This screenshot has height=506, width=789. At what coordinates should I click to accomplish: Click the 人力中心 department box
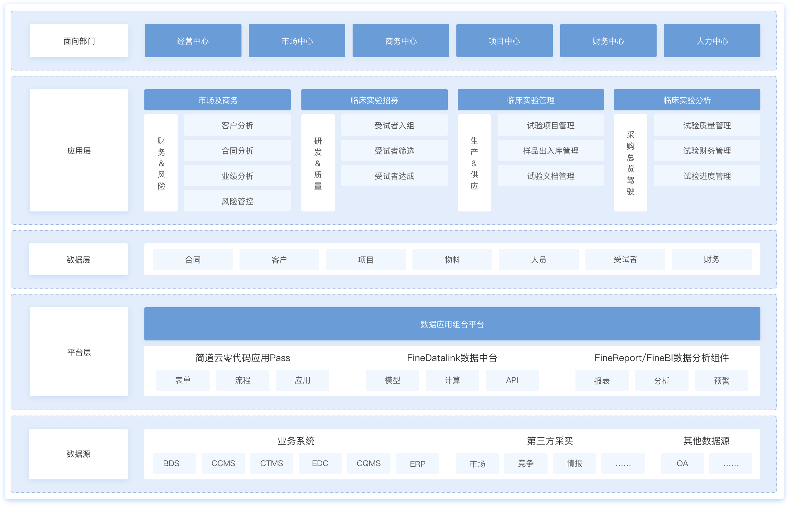point(712,41)
